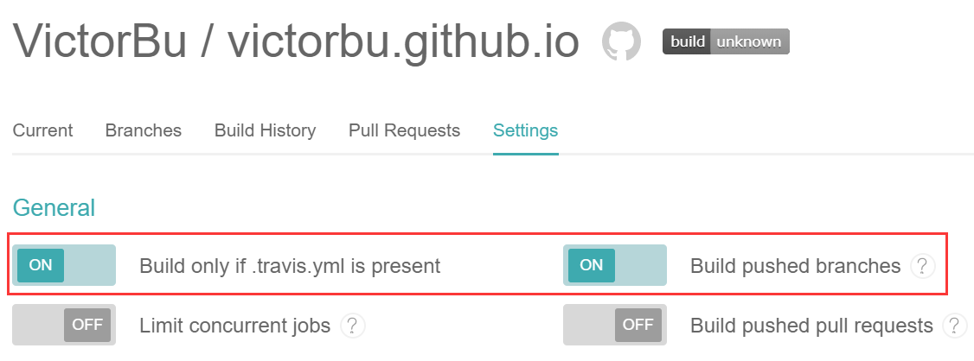The image size is (974, 361).
Task: Click the VictorBu owner name link
Action: pos(99,41)
